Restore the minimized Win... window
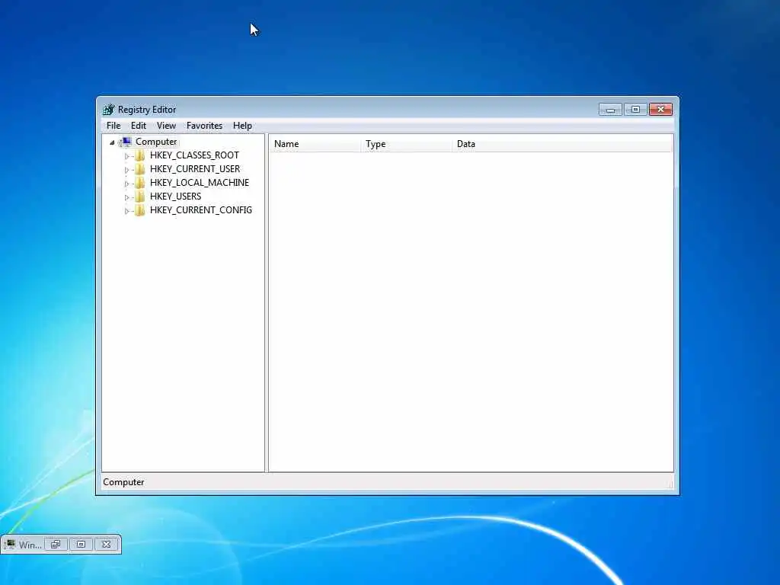The width and height of the screenshot is (780, 585). 56,545
